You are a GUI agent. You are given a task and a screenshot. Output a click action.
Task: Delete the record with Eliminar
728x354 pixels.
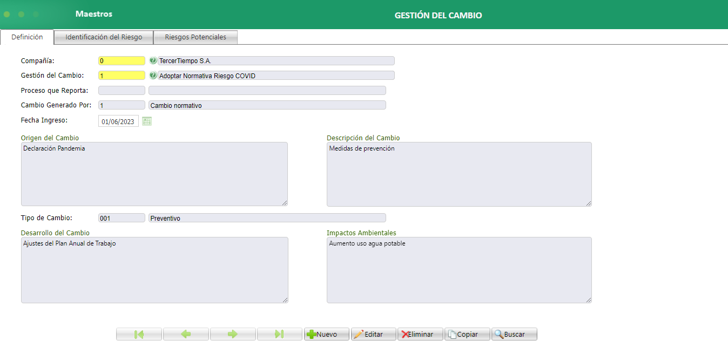point(421,334)
